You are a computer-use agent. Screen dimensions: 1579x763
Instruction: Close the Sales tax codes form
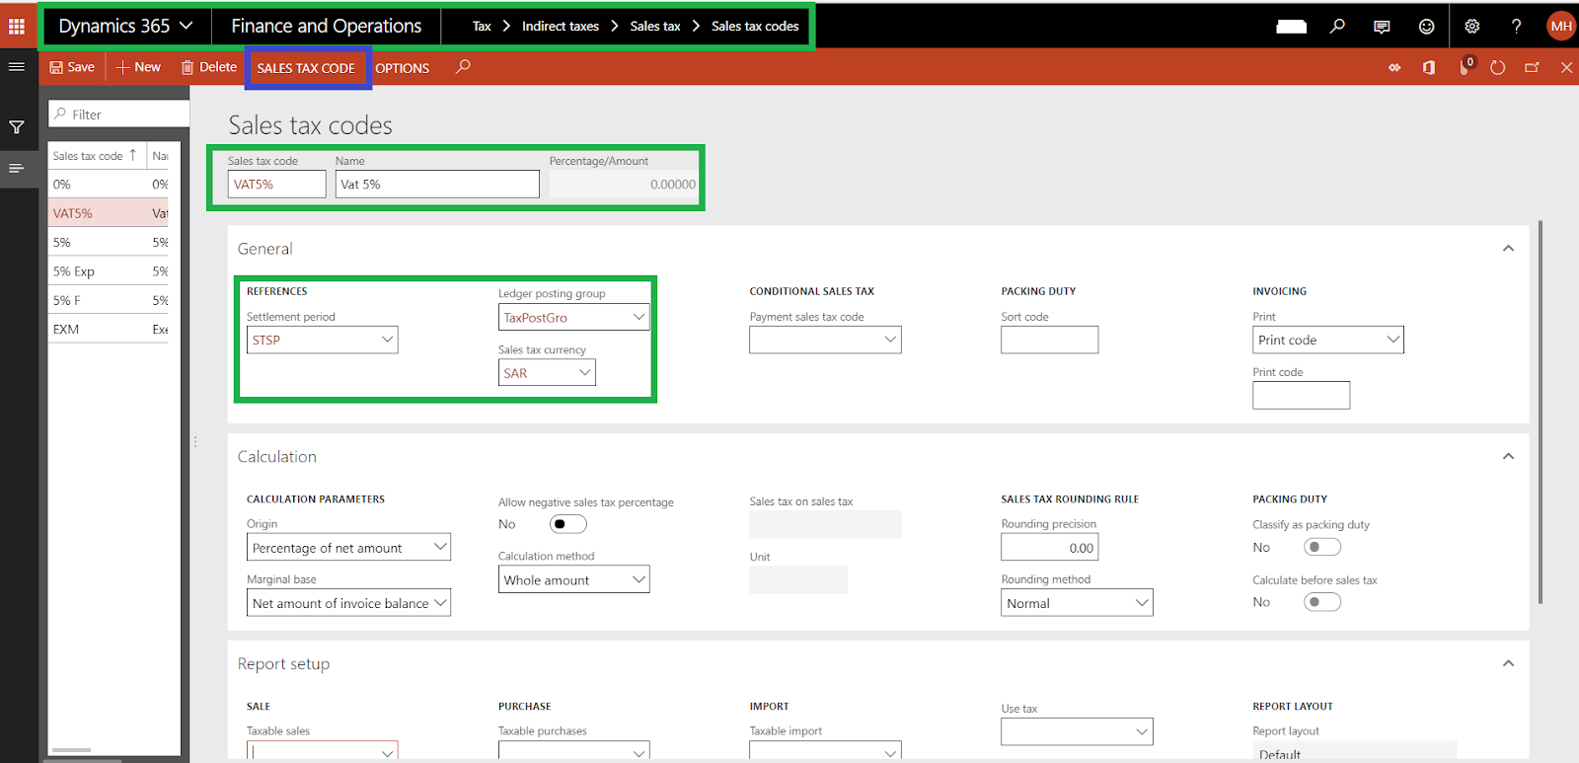pyautogui.click(x=1566, y=68)
